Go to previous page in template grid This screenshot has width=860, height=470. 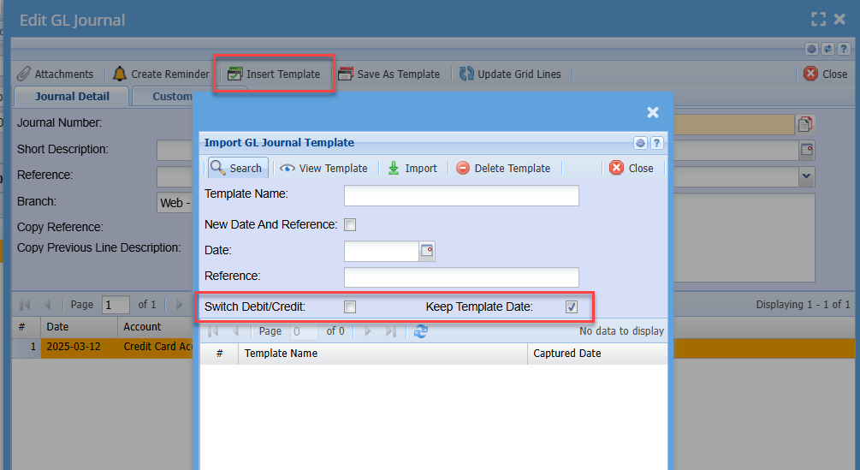(236, 331)
